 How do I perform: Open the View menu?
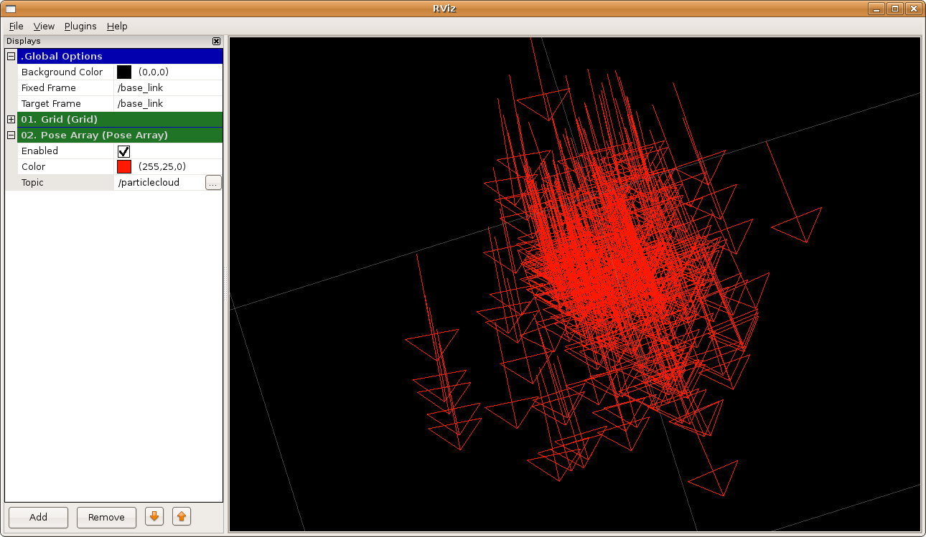[x=44, y=26]
